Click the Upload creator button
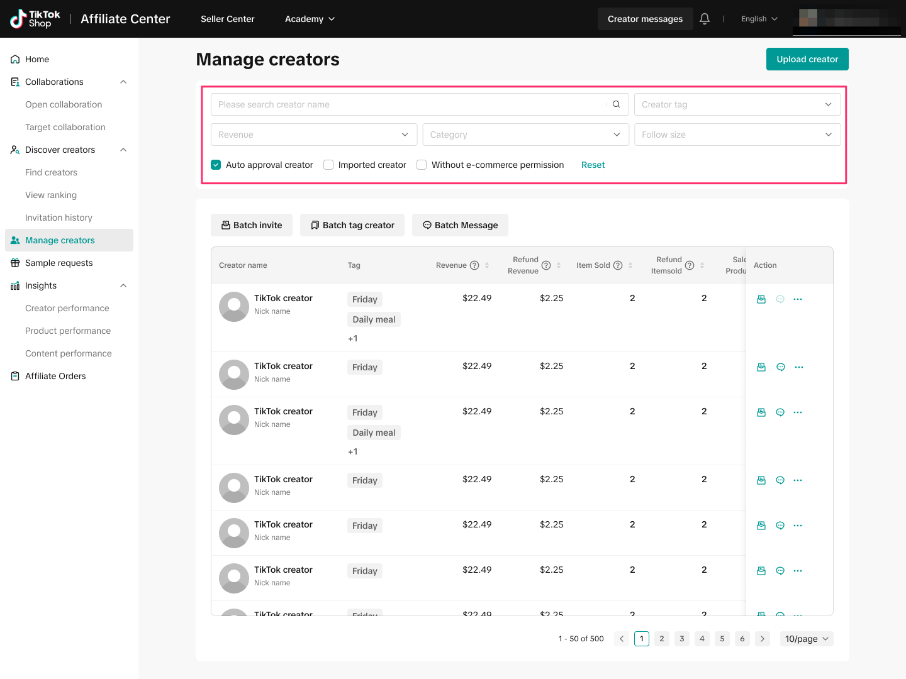This screenshot has width=906, height=679. (x=807, y=59)
